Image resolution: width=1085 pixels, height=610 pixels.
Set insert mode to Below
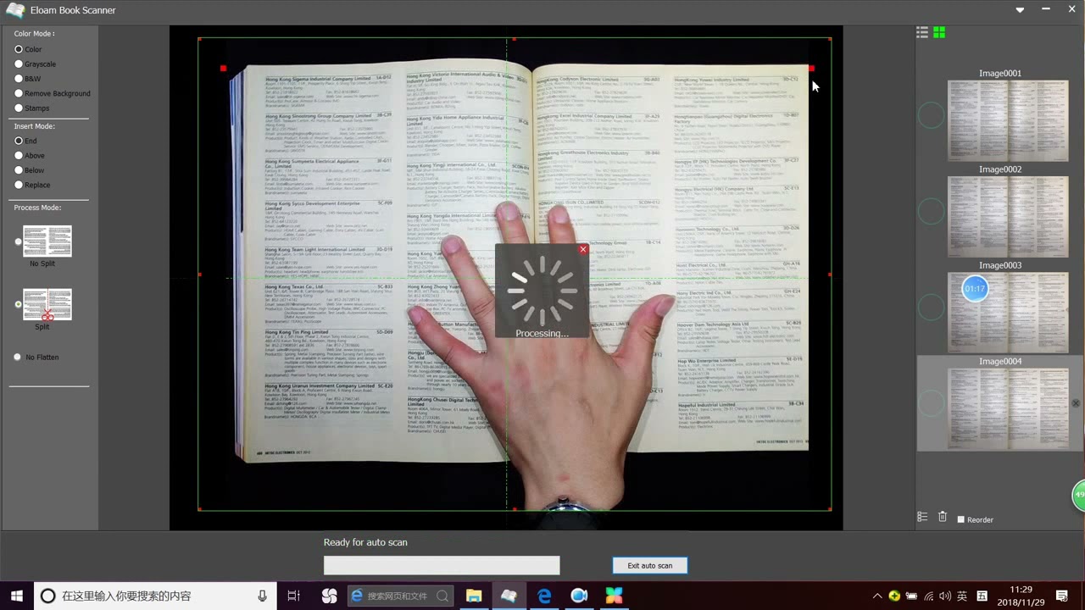[19, 170]
